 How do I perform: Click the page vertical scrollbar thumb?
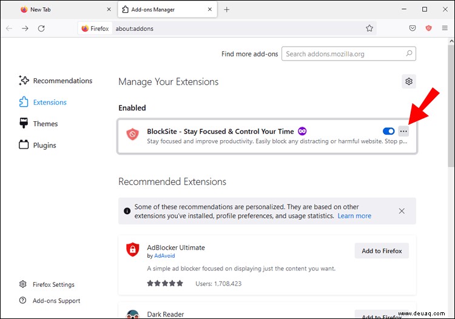coord(451,105)
